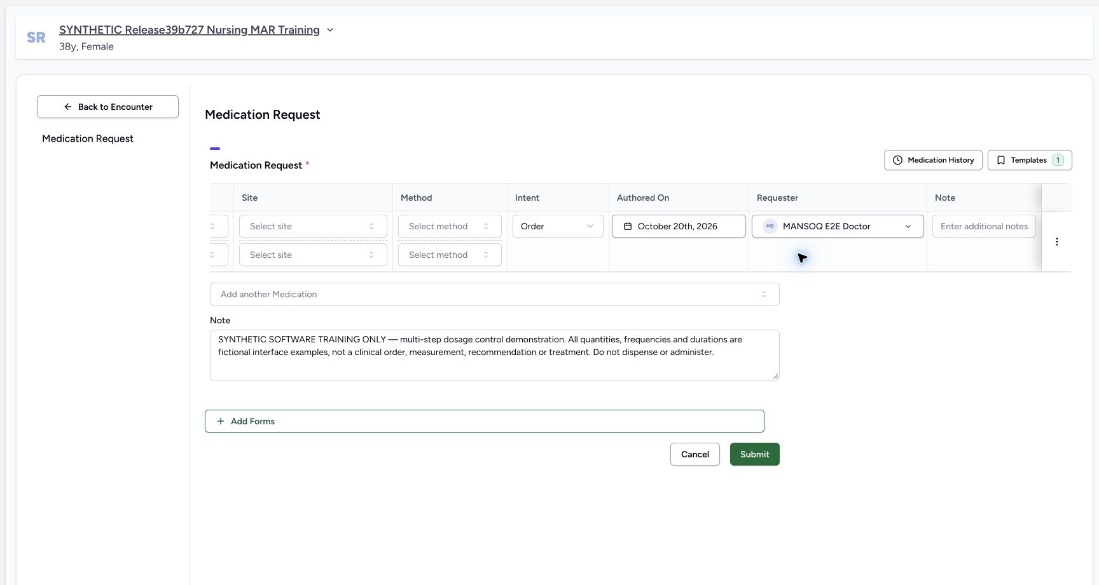Open the second row Select site dropdown

313,255
